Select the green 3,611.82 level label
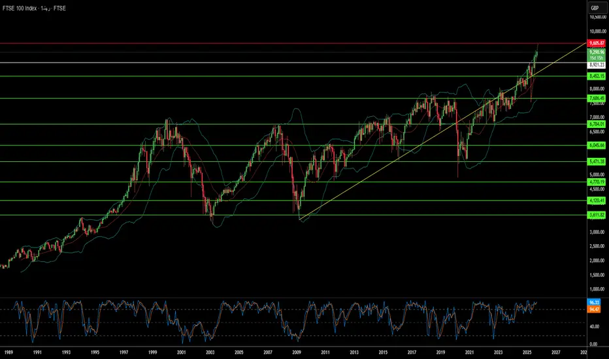Screen dimensions: 609x359 597,215
